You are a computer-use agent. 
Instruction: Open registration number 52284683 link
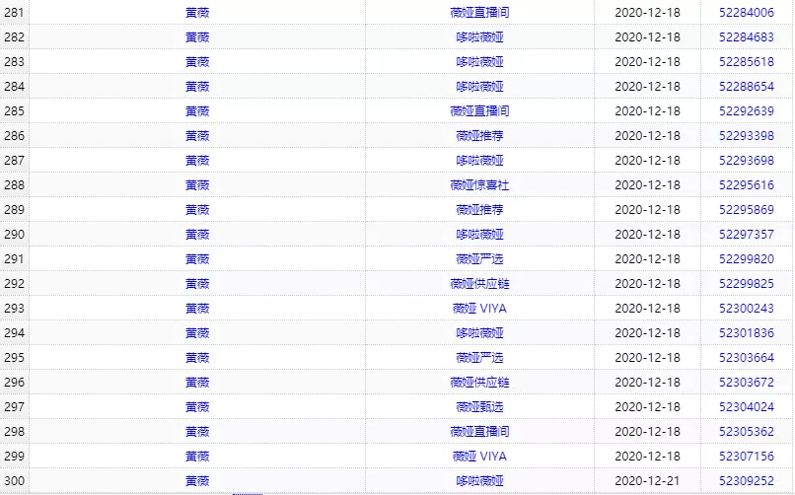point(747,37)
